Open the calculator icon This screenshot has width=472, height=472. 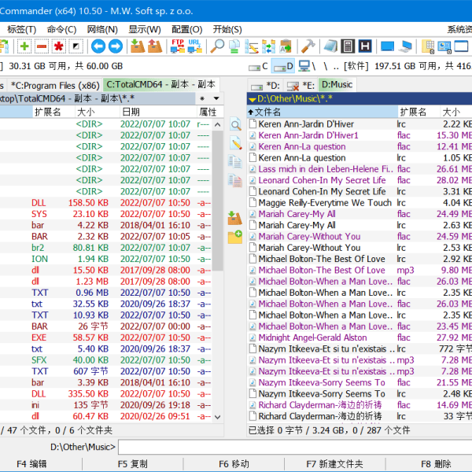(x=348, y=46)
